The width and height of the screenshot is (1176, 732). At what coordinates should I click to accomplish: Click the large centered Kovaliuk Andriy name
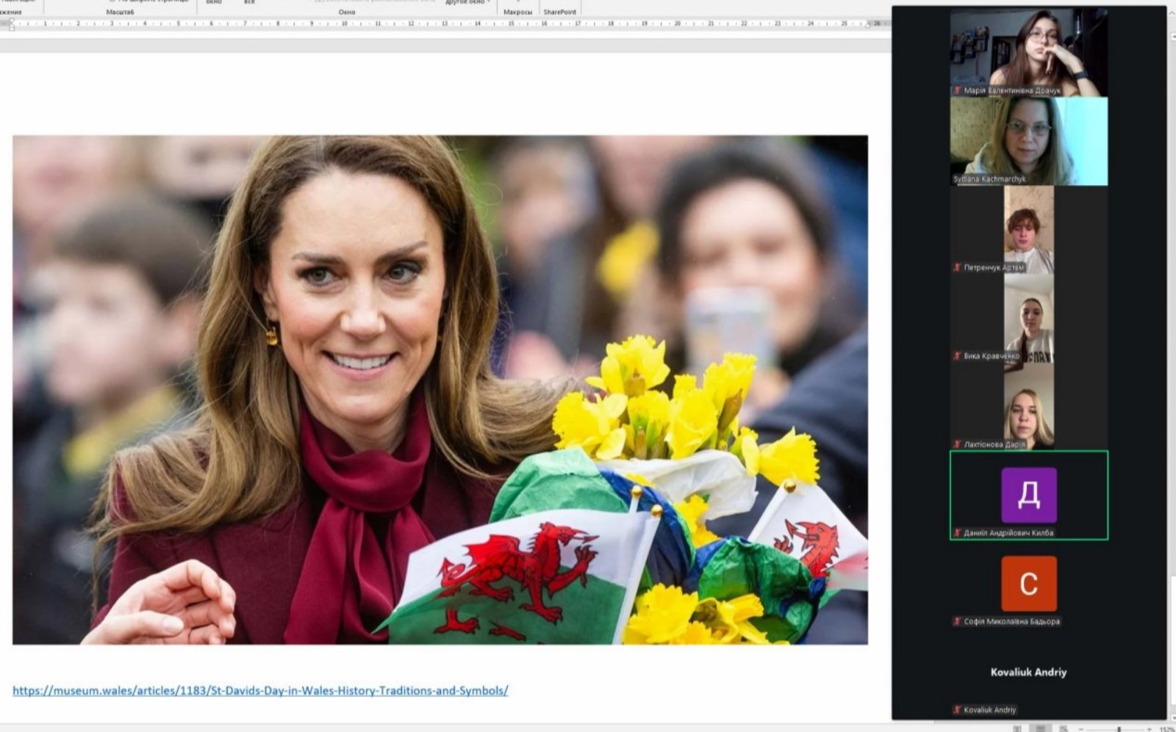[x=1028, y=672]
